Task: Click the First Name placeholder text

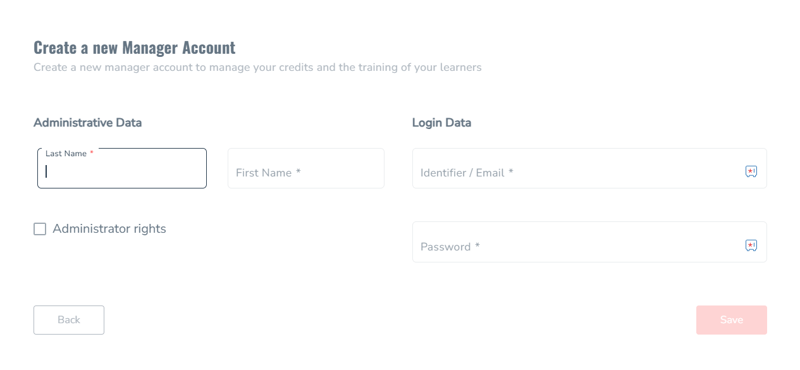Action: [264, 173]
